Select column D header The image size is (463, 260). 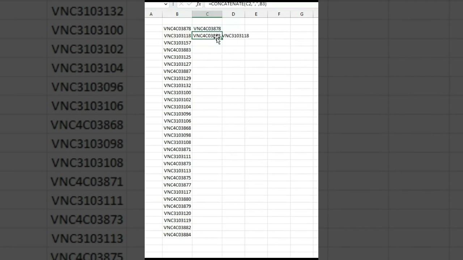[x=233, y=14]
